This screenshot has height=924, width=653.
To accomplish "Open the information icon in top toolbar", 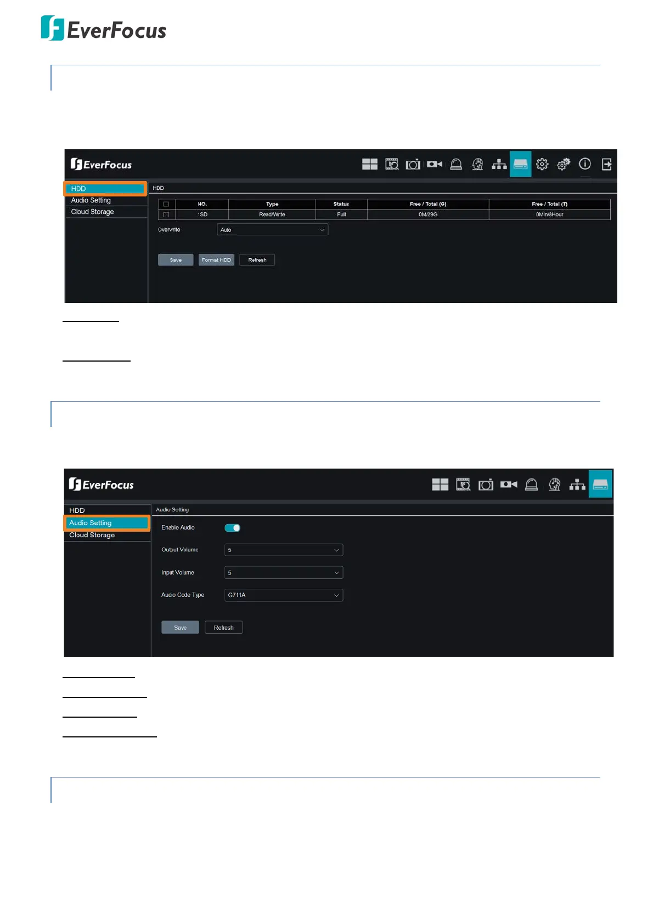I will coord(585,164).
